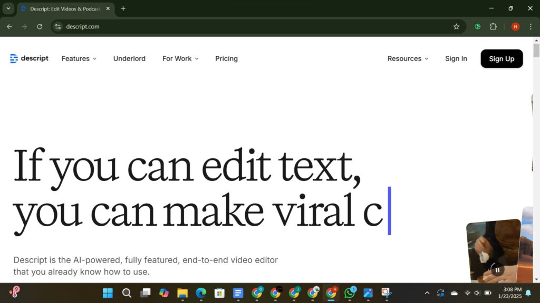Launch Copilot from the taskbar
The height and width of the screenshot is (303, 540).
point(164,293)
